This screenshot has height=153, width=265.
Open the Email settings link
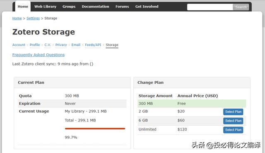coord(76,45)
